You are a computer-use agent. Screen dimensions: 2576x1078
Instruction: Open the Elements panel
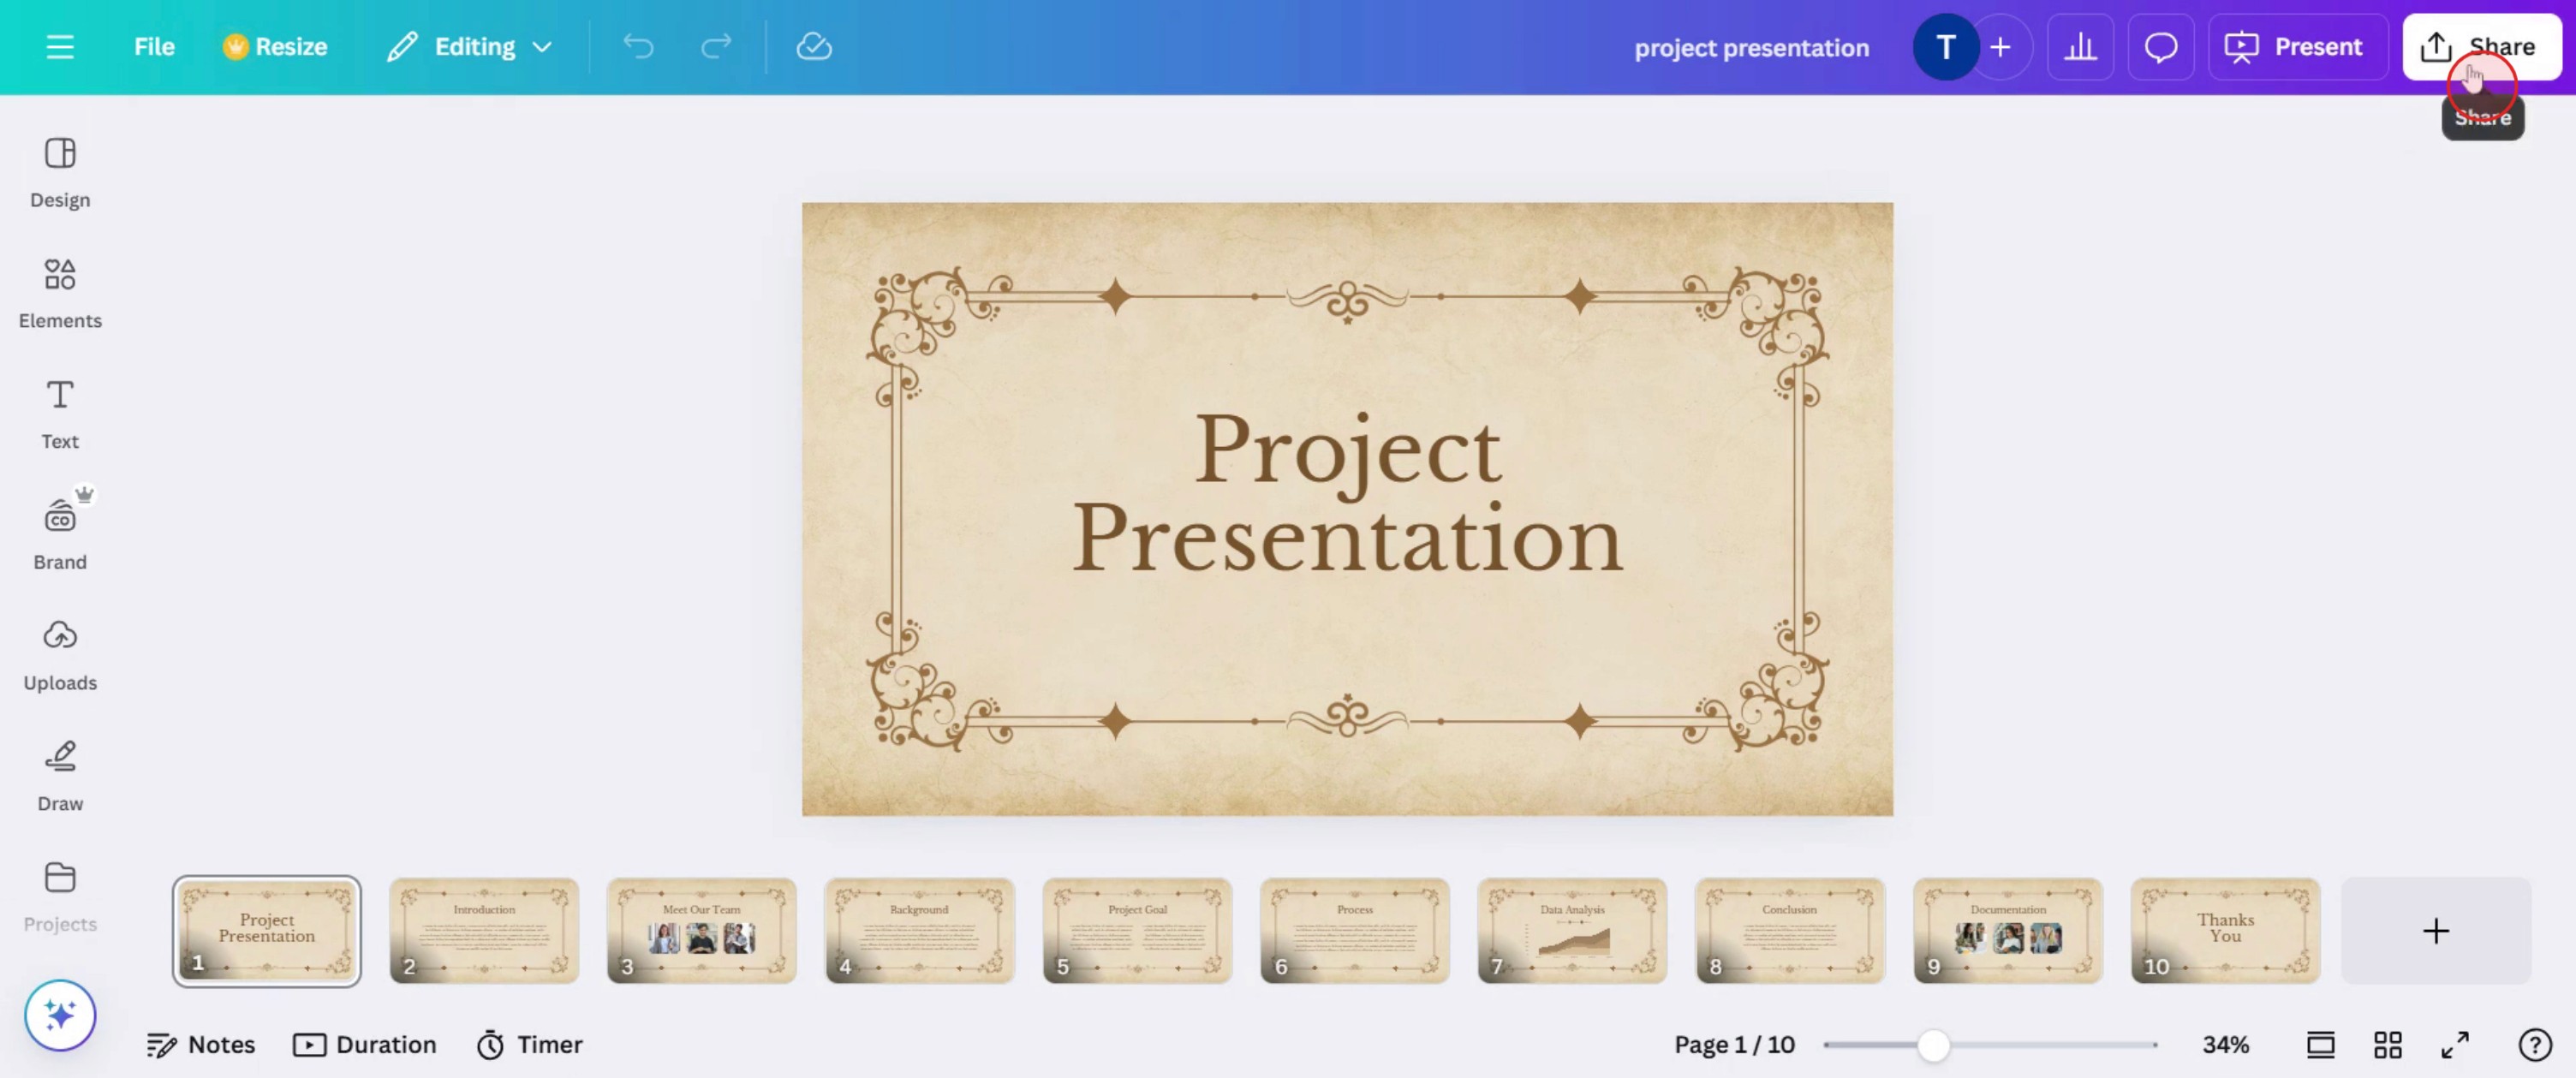point(60,293)
